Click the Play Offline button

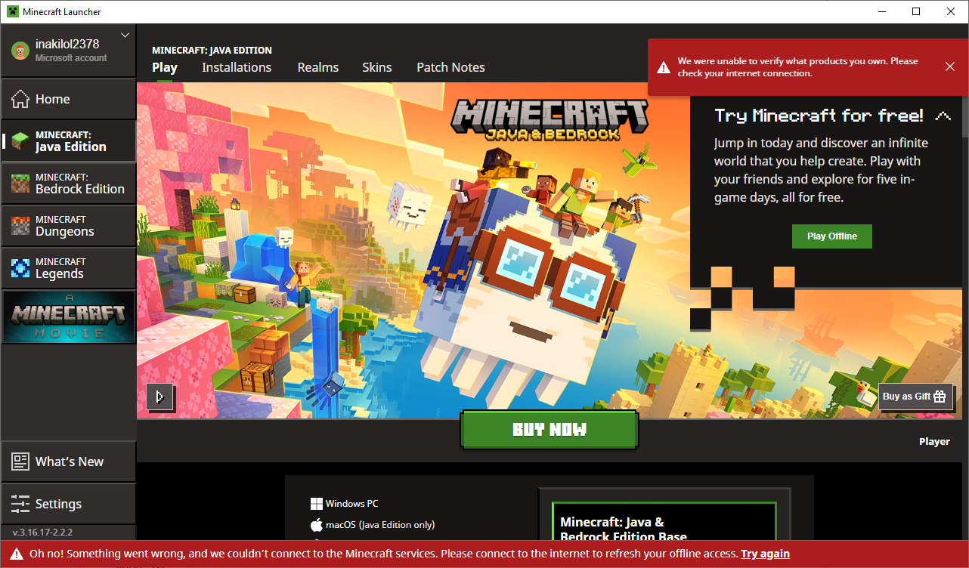click(832, 236)
